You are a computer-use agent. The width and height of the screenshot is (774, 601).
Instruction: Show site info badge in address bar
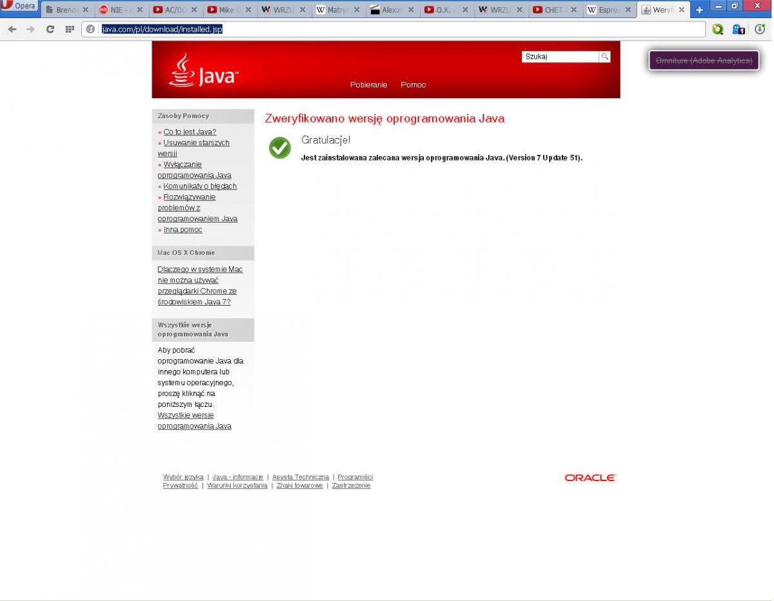tap(90, 30)
